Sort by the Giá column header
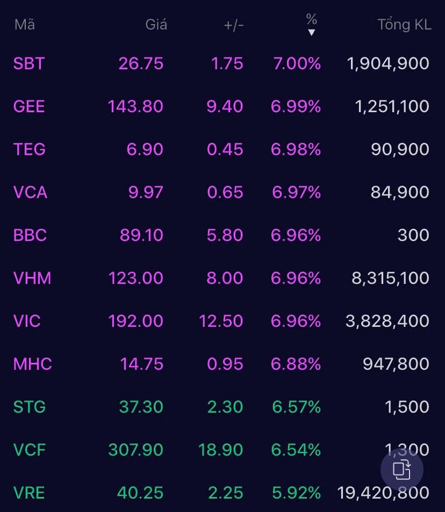 click(x=156, y=25)
